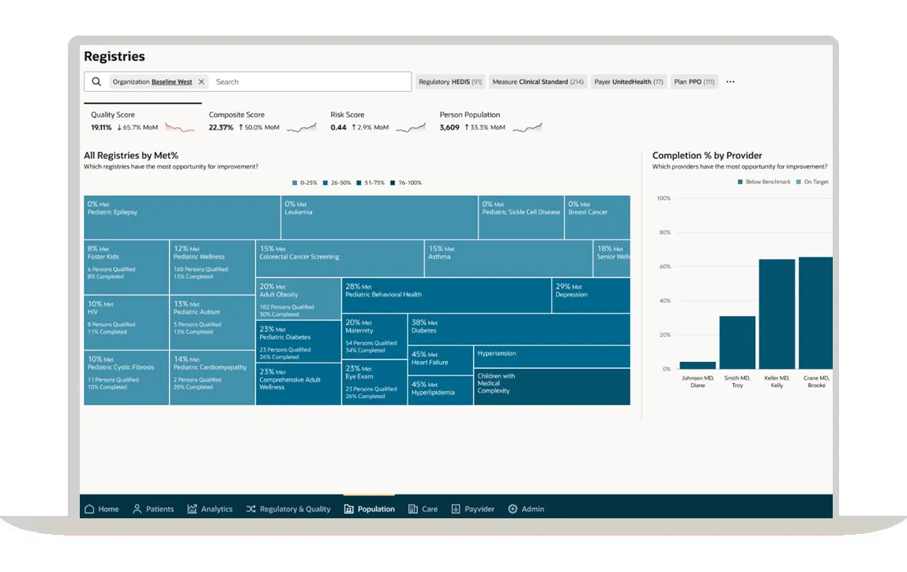Open the Plan PPO filter
The image size is (907, 572).
pyautogui.click(x=694, y=81)
